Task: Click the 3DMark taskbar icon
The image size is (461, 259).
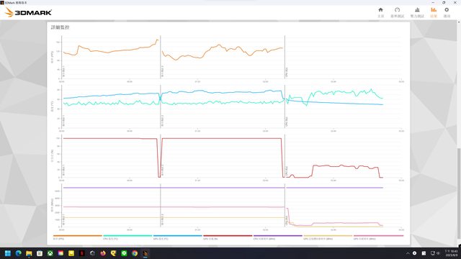Action: pos(146,253)
